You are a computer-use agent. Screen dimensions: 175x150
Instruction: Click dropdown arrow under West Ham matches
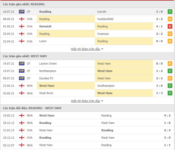tap(102, 101)
